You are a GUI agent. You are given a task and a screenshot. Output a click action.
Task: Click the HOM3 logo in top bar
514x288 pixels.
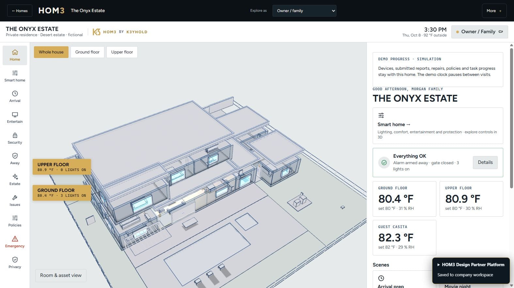(51, 11)
